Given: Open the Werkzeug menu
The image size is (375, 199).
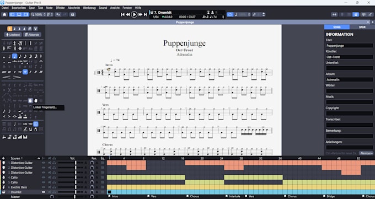Looking at the screenshot, I should tap(89, 8).
